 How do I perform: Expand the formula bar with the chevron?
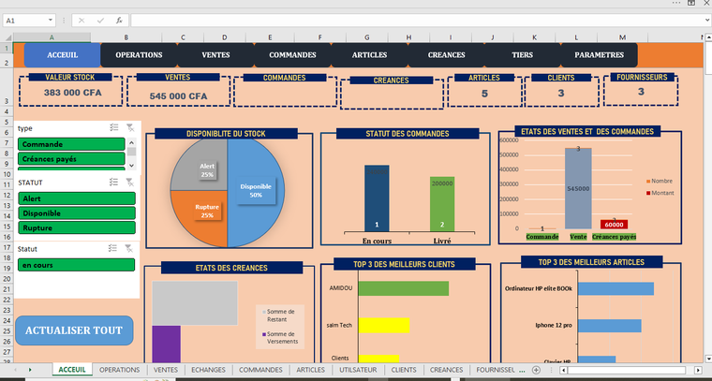pyautogui.click(x=707, y=21)
